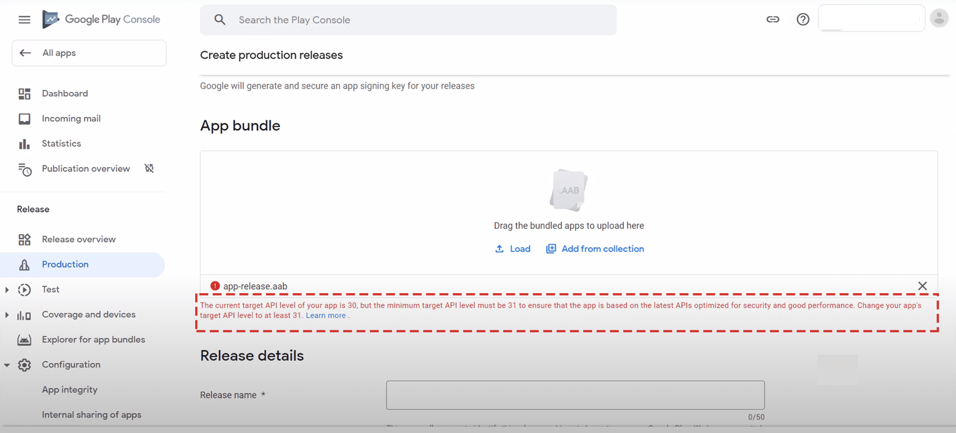This screenshot has width=956, height=433.
Task: Go back via All apps
Action: click(59, 53)
